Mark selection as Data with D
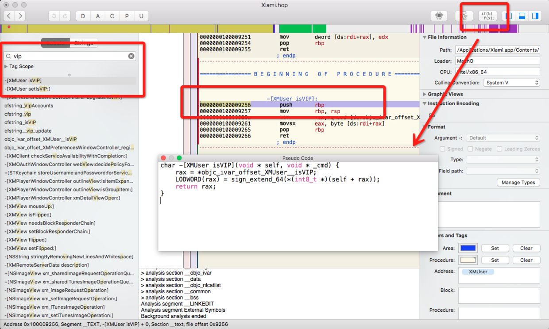549x329 pixels. 83,16
